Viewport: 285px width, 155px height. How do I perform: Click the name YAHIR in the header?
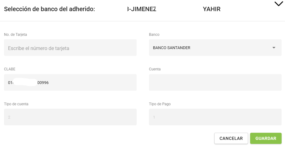(x=212, y=9)
